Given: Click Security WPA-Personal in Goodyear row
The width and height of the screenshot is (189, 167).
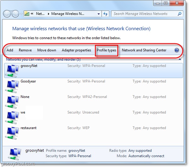Looking at the screenshot, I should coord(86,81).
